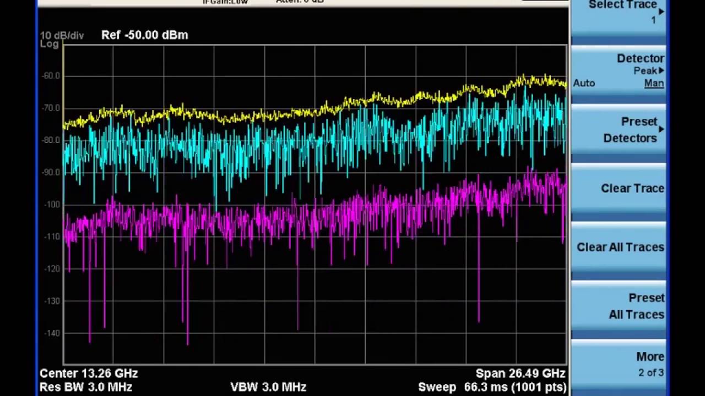Click the Clear Trace softkey
Image resolution: width=705 pixels, height=396 pixels.
click(618, 189)
